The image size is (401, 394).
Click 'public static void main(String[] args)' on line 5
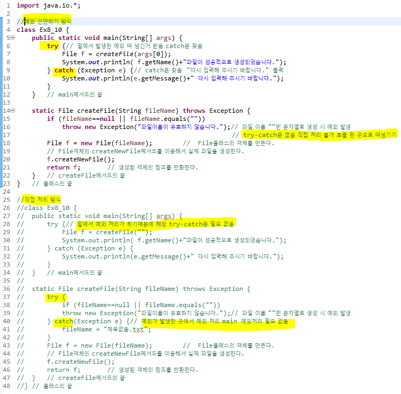pos(103,38)
